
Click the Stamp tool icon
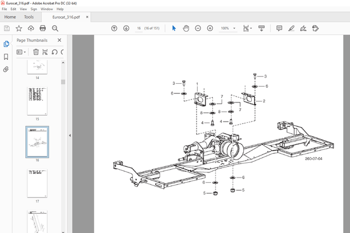pyautogui.click(x=315, y=28)
